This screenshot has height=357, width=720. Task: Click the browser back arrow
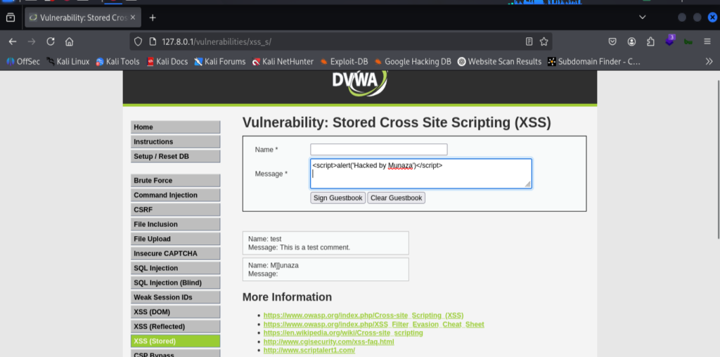(13, 41)
